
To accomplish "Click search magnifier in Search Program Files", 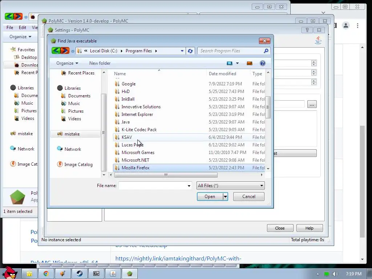I will [x=266, y=51].
